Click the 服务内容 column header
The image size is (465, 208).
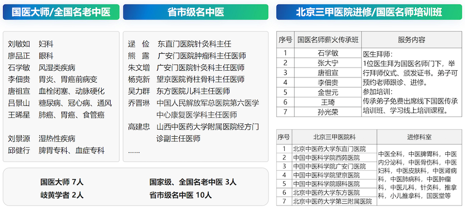pyautogui.click(x=412, y=40)
